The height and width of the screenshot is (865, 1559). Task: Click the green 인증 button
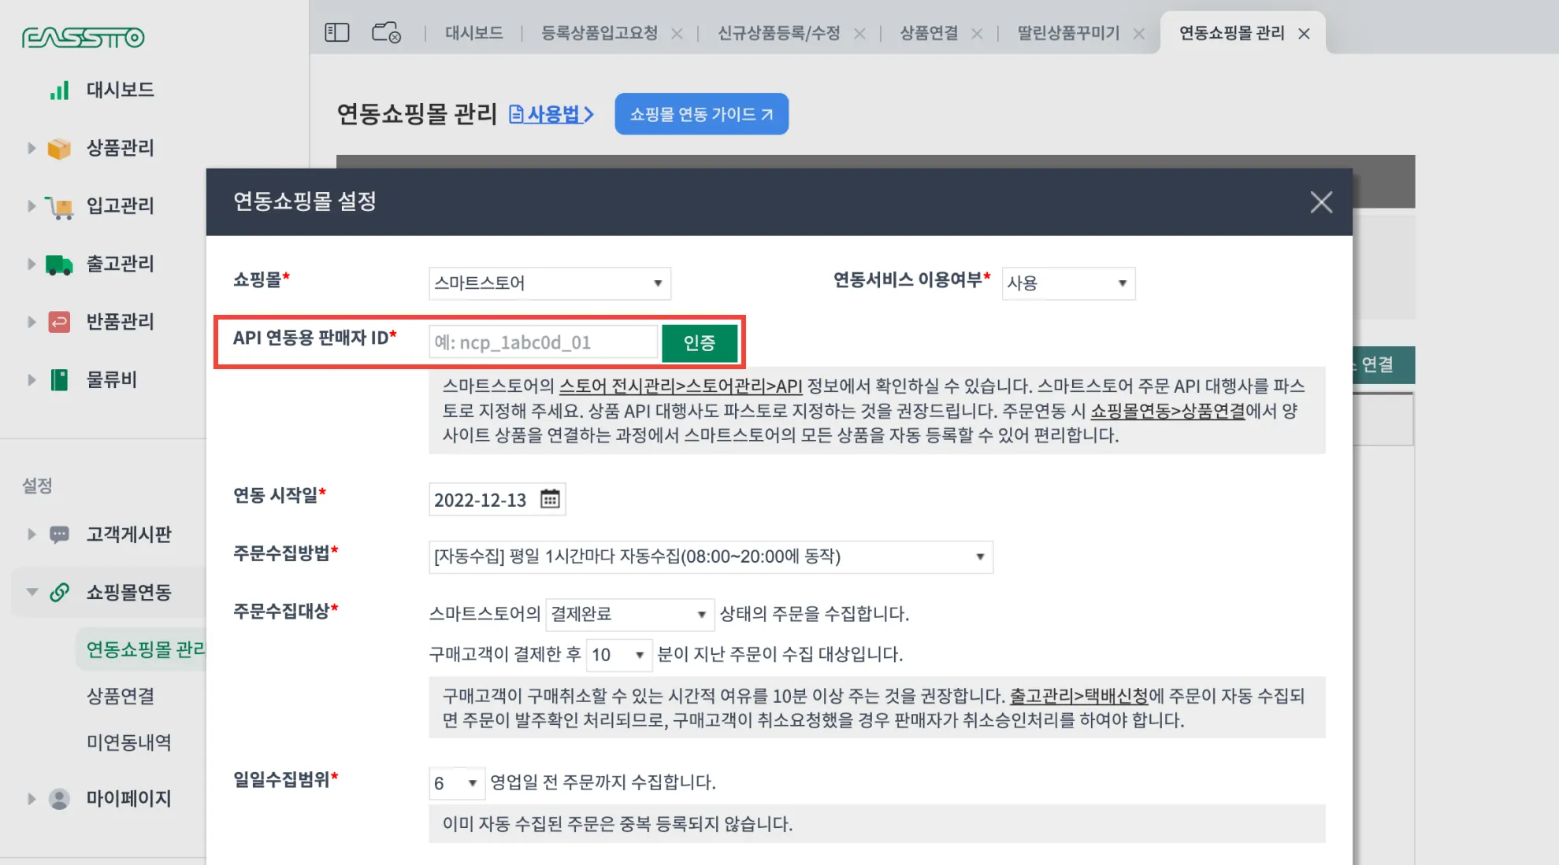tap(699, 342)
